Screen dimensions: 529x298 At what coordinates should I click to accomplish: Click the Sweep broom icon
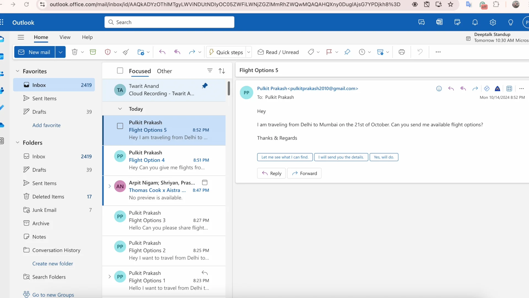126,52
